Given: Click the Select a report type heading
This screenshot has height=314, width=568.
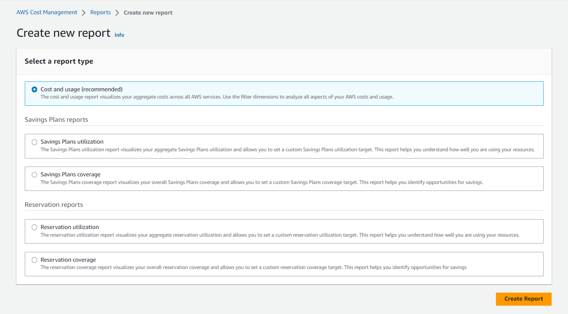Looking at the screenshot, I should (59, 61).
